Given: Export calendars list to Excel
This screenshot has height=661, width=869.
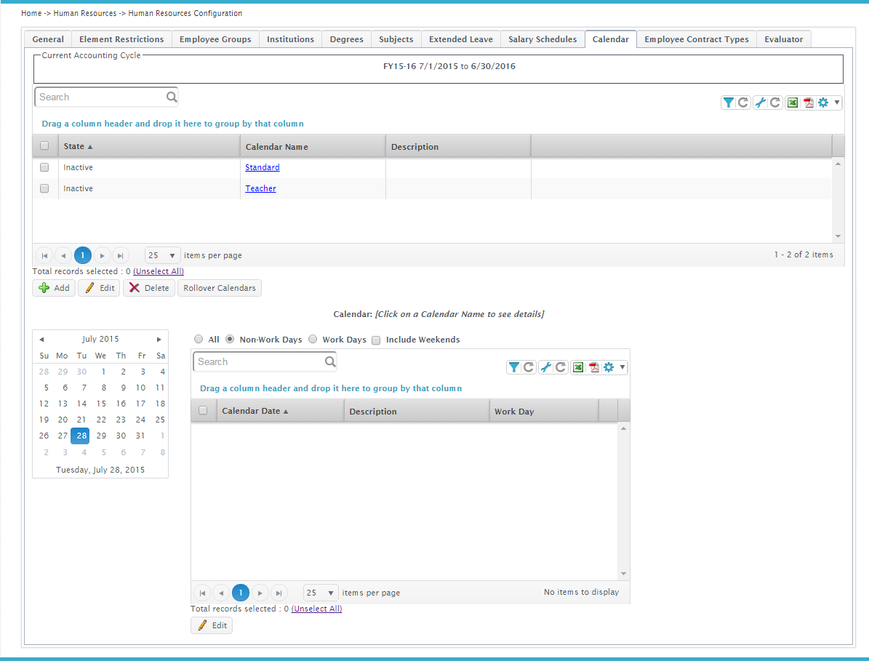Looking at the screenshot, I should 793,103.
